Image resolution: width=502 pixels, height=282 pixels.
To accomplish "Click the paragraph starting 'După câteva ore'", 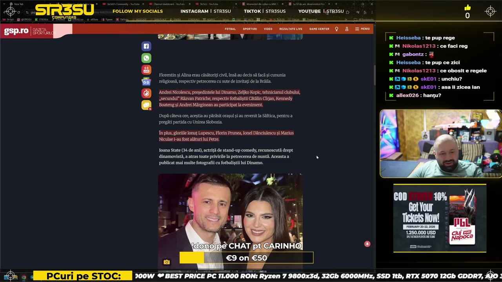I will 226,119.
